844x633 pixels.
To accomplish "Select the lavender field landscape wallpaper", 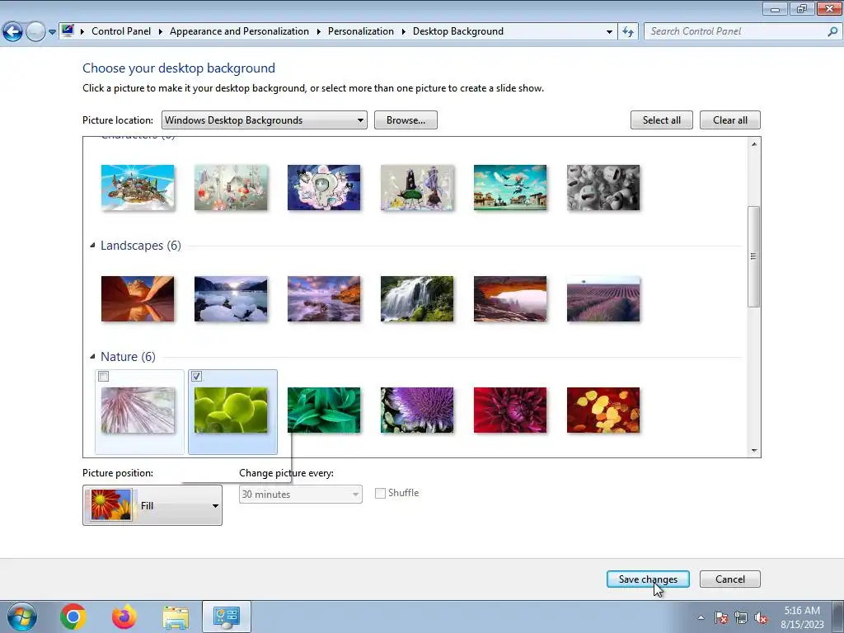I will [x=603, y=298].
